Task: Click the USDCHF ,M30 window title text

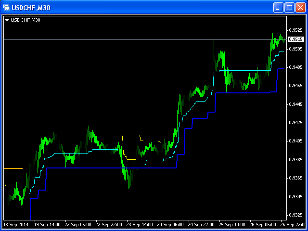Action: point(31,8)
